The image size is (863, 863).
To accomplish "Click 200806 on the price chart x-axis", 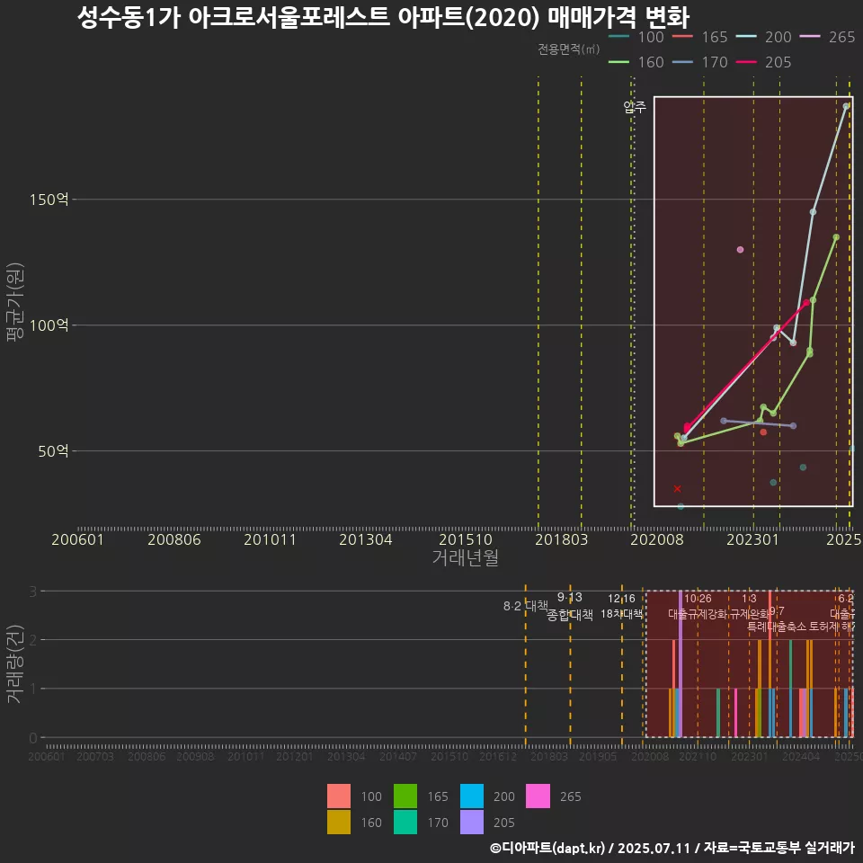I will point(173,539).
